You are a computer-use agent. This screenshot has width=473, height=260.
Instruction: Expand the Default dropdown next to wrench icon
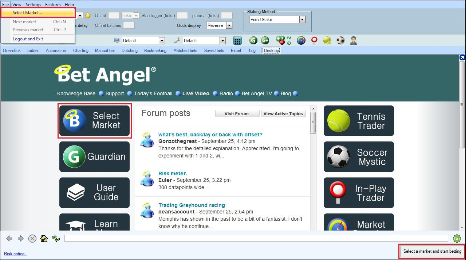click(x=222, y=41)
